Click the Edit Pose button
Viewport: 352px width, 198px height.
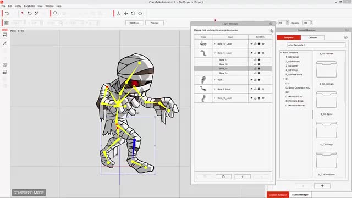[134, 23]
